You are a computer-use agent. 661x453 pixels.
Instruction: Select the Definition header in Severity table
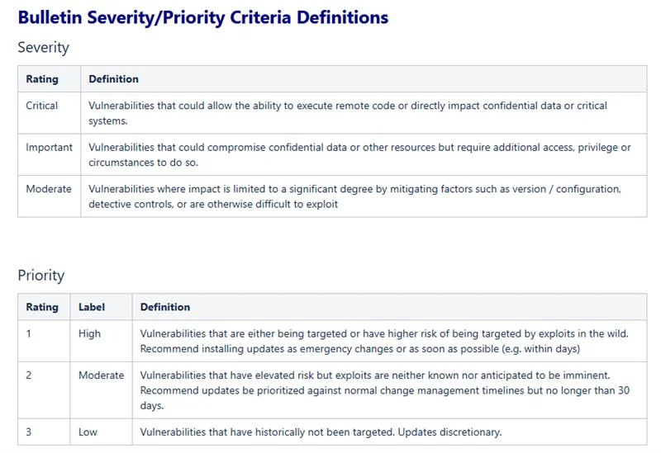[x=114, y=79]
